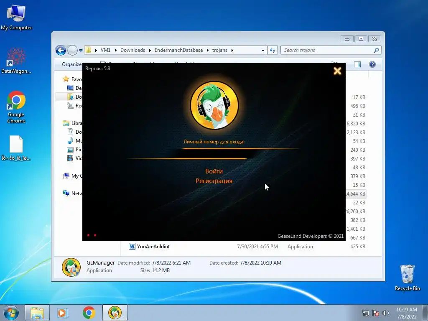The height and width of the screenshot is (321, 428).
Task: Click the Word icon beside YouAreAnIdiot
Action: point(132,247)
